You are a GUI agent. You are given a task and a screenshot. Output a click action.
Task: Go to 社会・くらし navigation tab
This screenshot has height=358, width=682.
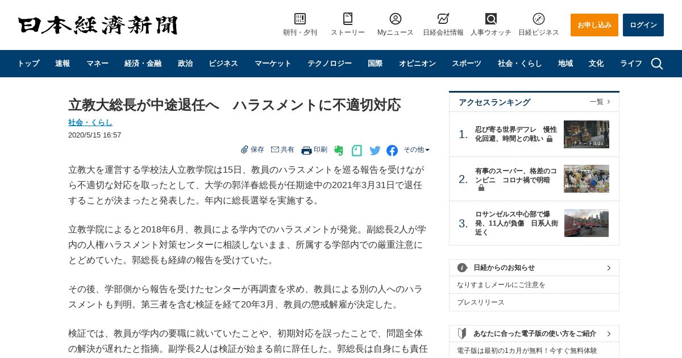tap(520, 64)
